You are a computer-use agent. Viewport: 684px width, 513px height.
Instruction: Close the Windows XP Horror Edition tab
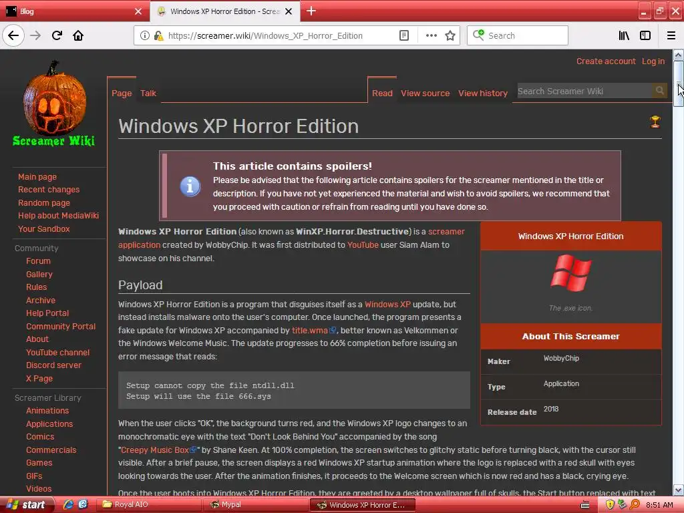289,11
